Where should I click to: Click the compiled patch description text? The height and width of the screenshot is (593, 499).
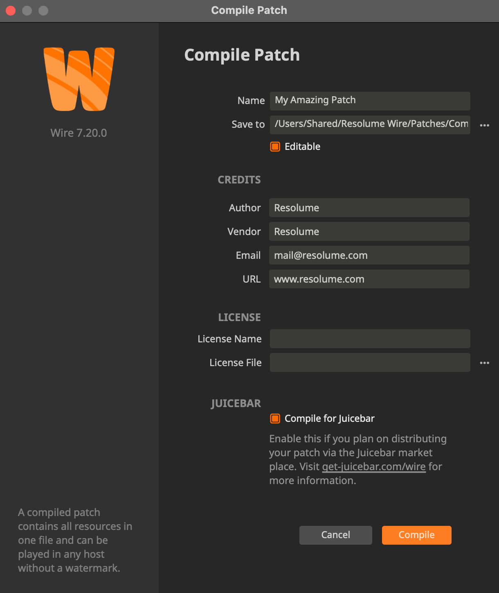pyautogui.click(x=75, y=540)
